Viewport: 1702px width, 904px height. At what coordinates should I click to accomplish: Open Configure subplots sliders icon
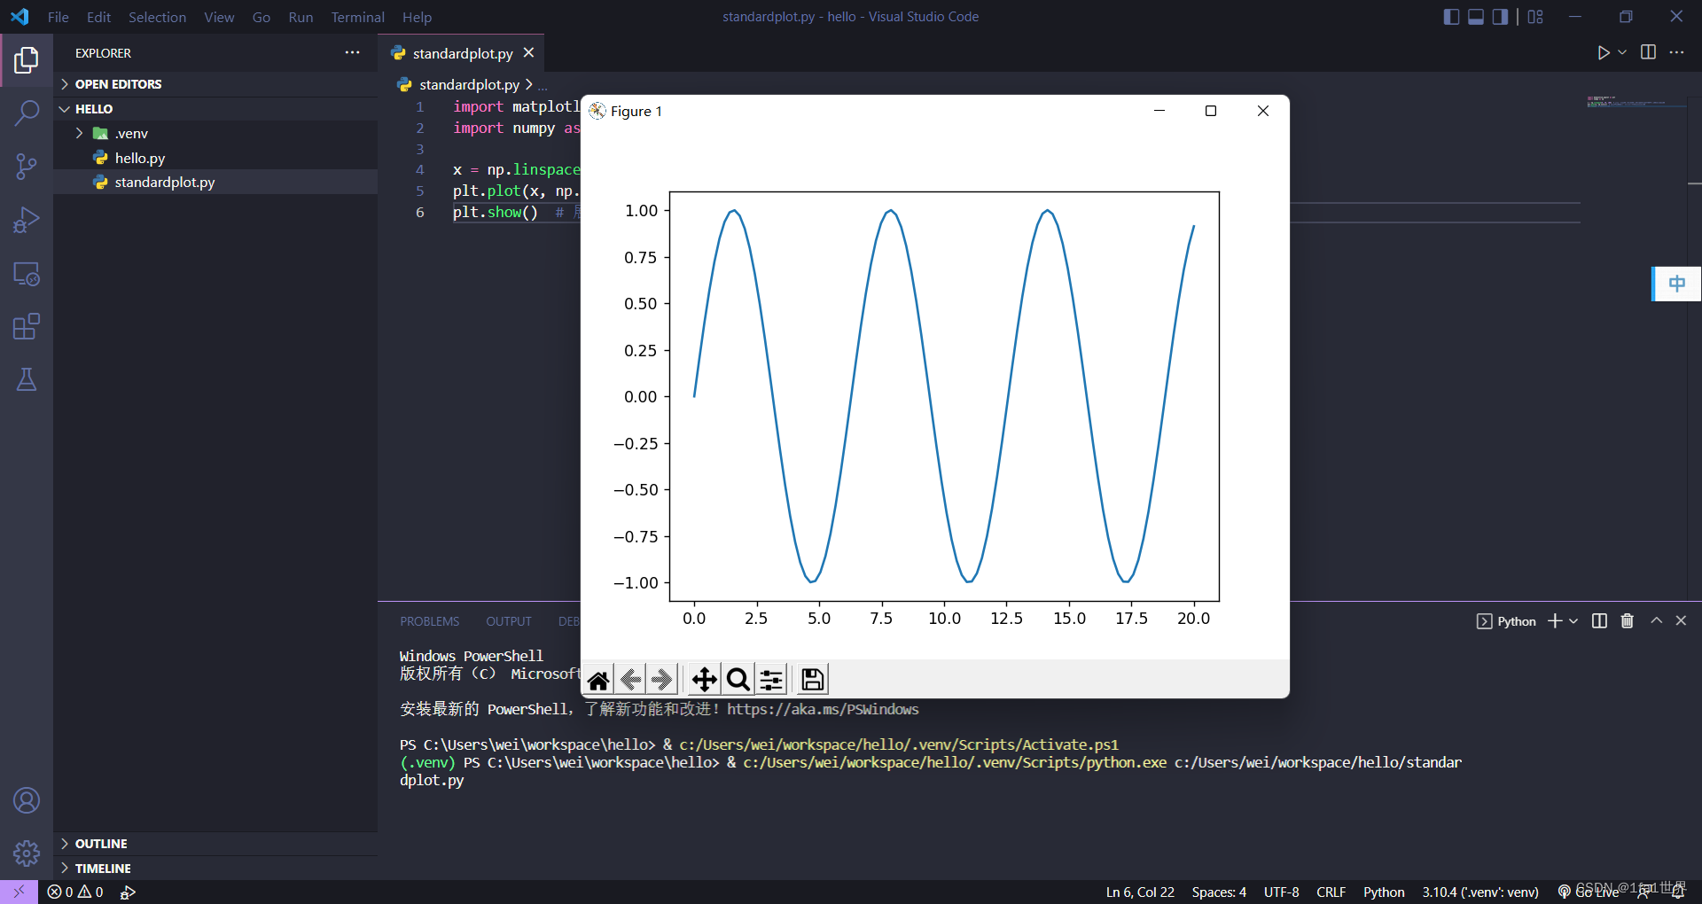[771, 680]
